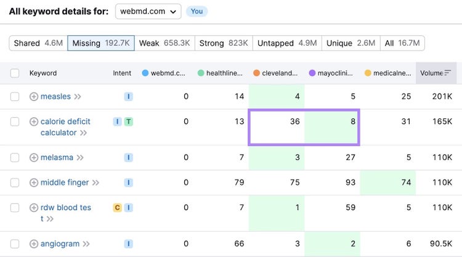Click the cleveland... column header text
This screenshot has width=462, height=257.
pyautogui.click(x=280, y=73)
